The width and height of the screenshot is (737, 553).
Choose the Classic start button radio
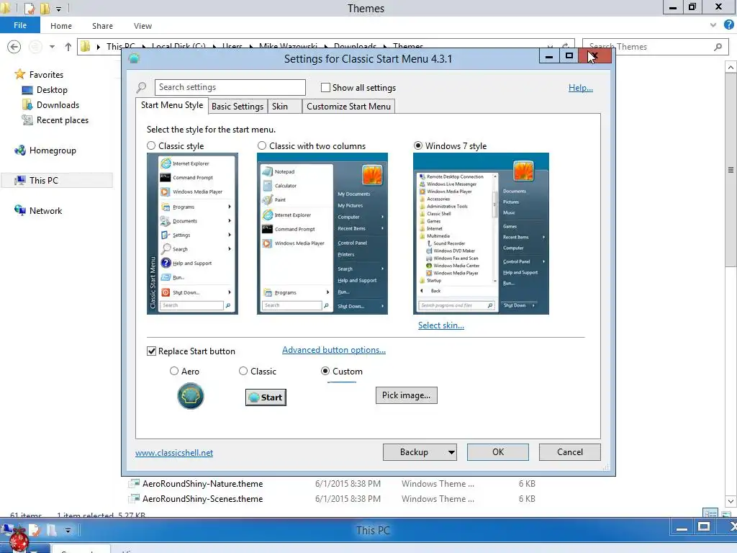(243, 371)
